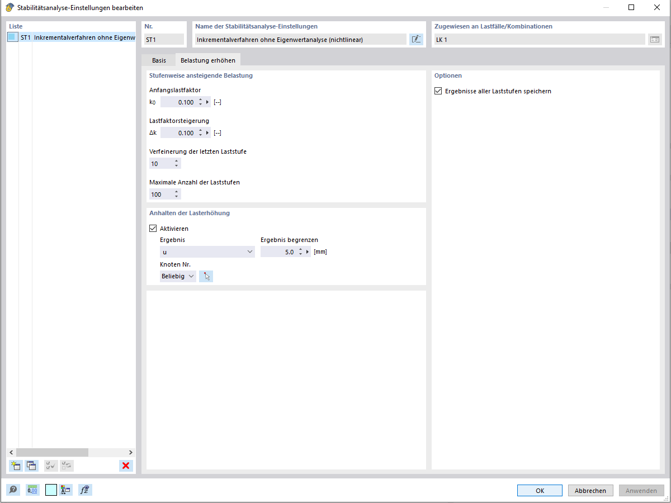
Task: Select the Belastung erhöhen tab
Action: (207, 59)
